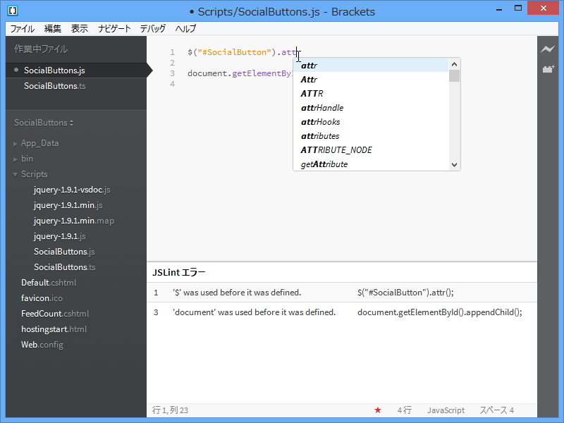This screenshot has height=423, width=564.
Task: Click the Brackets app icon in title bar
Action: 13,11
